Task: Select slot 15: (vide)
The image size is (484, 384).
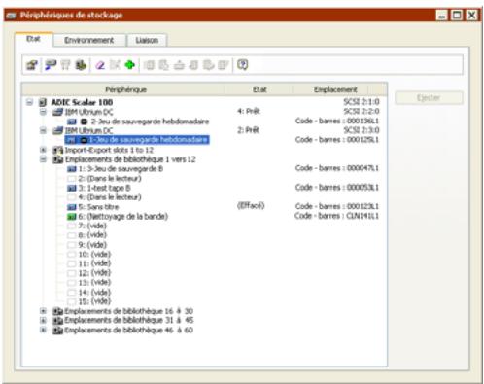Action: (94, 301)
